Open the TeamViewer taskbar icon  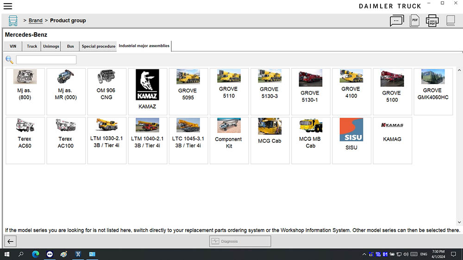[x=50, y=254]
